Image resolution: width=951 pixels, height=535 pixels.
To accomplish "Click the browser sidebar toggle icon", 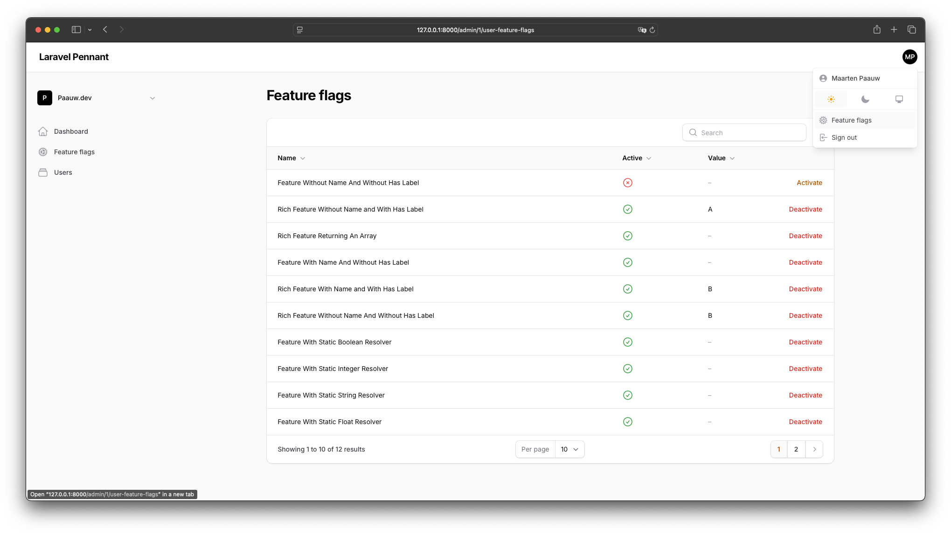I will pos(76,29).
